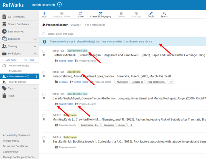This screenshot has width=206, height=160.
Task: Click shared icon beside Perez-Calabuig reference
Action: click(x=44, y=76)
